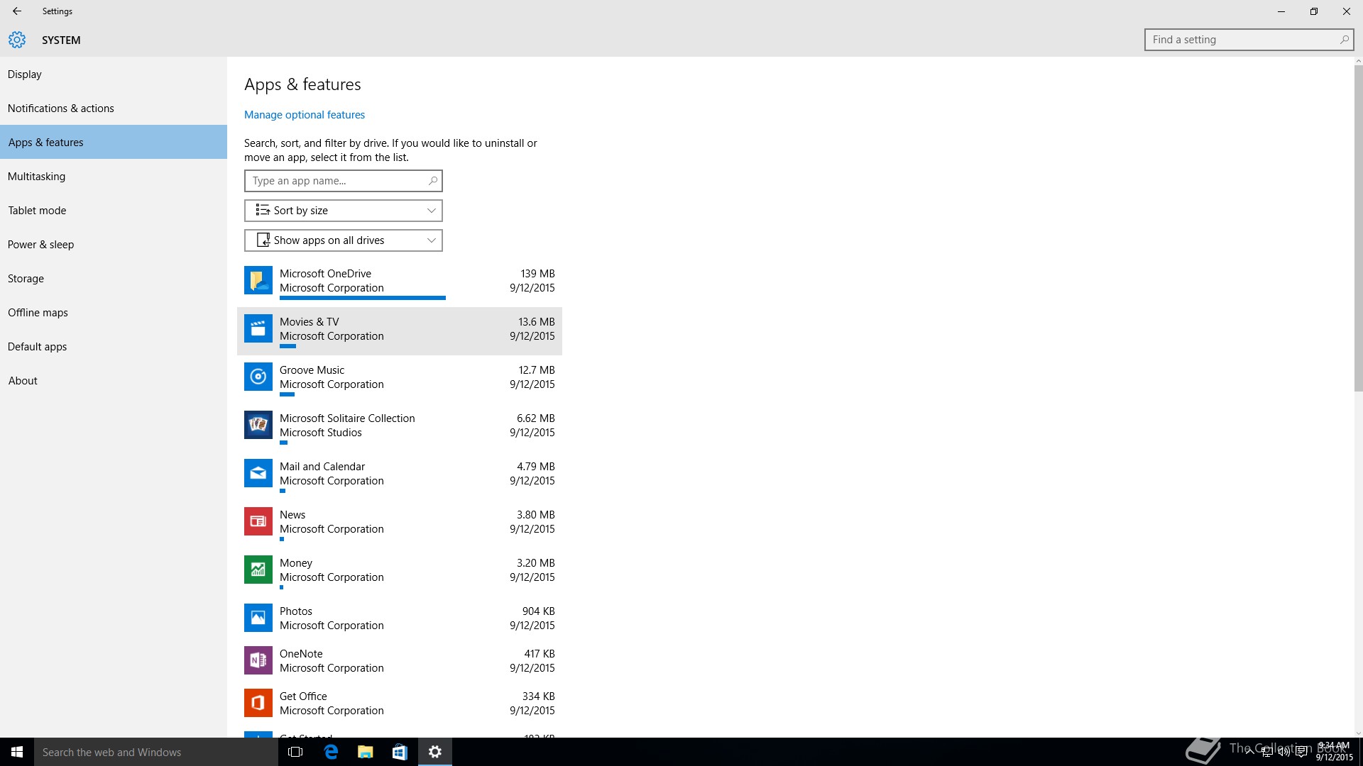Open the Show apps on all drives dropdown
Screen dimensions: 1363x766
(344, 240)
